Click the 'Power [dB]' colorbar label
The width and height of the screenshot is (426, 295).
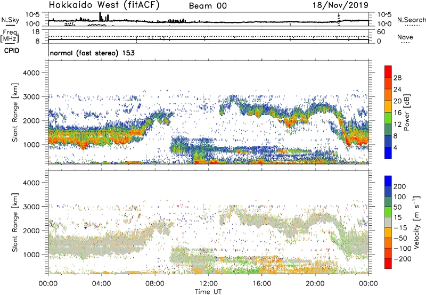pos(406,112)
